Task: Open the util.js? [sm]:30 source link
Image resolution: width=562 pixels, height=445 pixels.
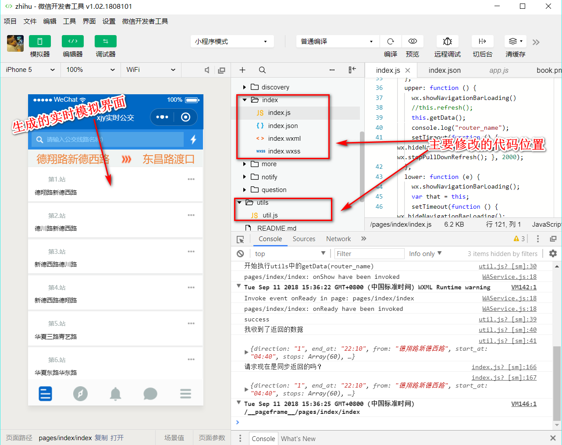Action: [x=508, y=266]
